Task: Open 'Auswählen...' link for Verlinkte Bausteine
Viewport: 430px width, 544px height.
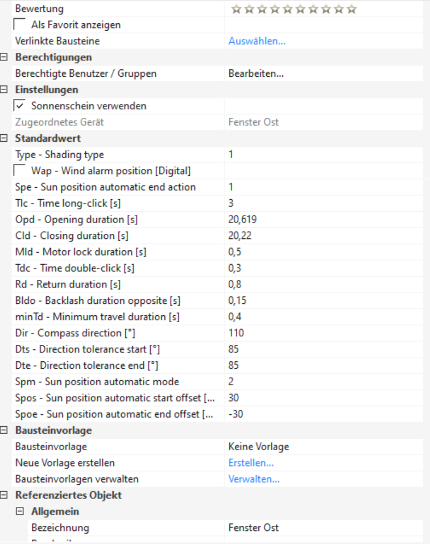Action: tap(257, 41)
